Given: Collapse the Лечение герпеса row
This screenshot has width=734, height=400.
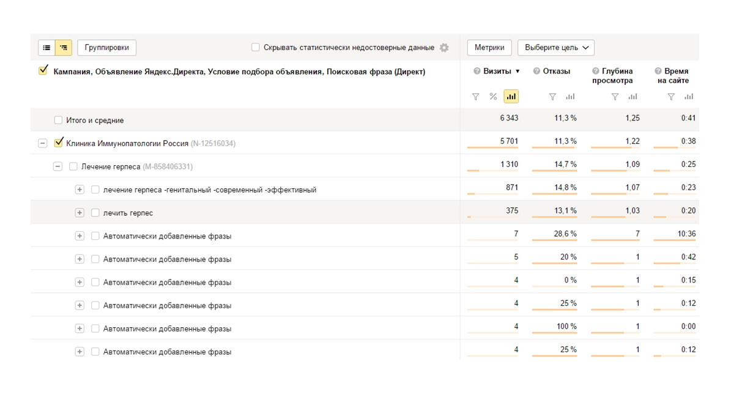Looking at the screenshot, I should (x=57, y=166).
